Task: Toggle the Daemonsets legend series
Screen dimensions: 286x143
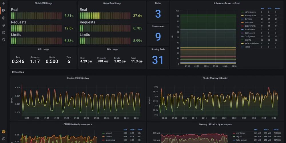Action: [250, 33]
